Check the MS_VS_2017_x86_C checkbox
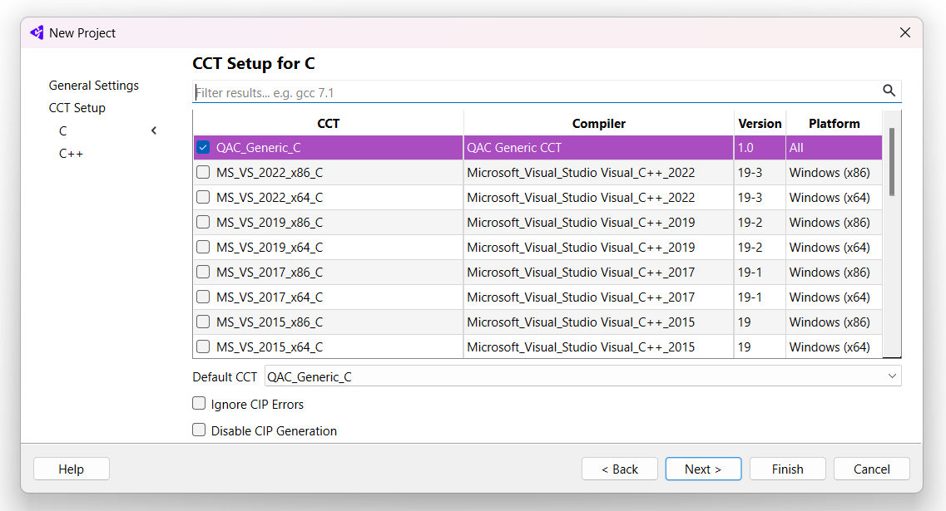This screenshot has height=511, width=946. [x=203, y=272]
